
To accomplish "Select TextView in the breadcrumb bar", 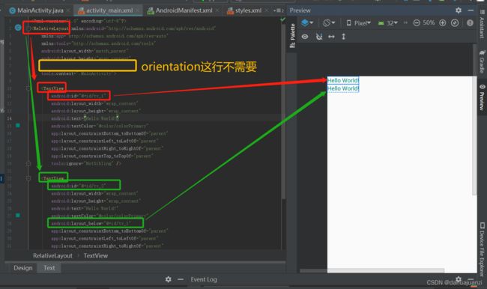I will pyautogui.click(x=96, y=256).
